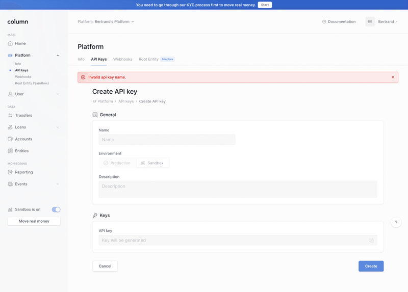
Task: Start the KYC process from banner
Action: coord(265,5)
